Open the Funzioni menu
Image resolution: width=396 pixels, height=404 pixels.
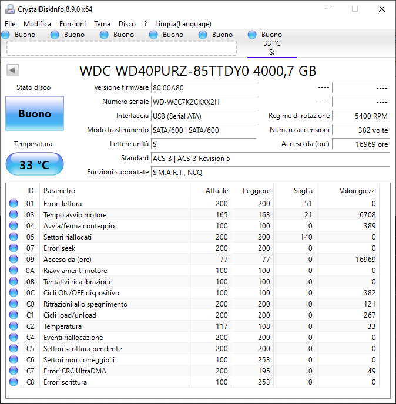point(72,24)
